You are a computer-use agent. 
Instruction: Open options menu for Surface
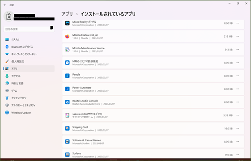point(238,155)
